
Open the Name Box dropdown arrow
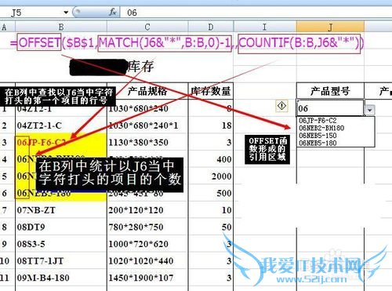coord(66,13)
